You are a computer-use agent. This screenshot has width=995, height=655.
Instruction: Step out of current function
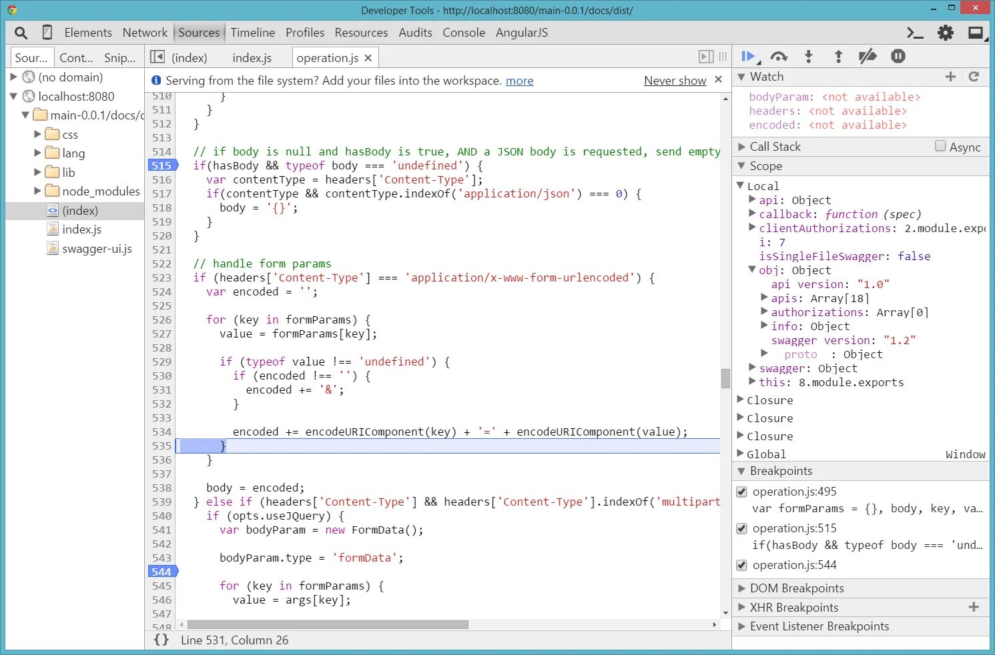(x=838, y=57)
